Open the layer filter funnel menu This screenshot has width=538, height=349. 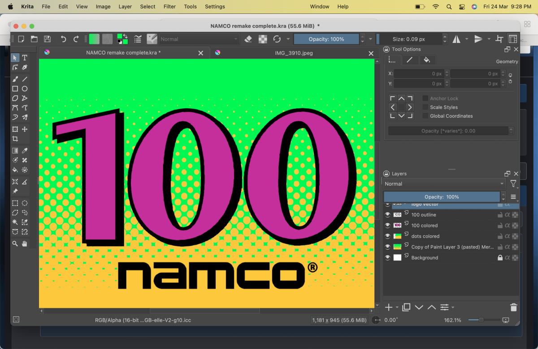click(x=513, y=184)
